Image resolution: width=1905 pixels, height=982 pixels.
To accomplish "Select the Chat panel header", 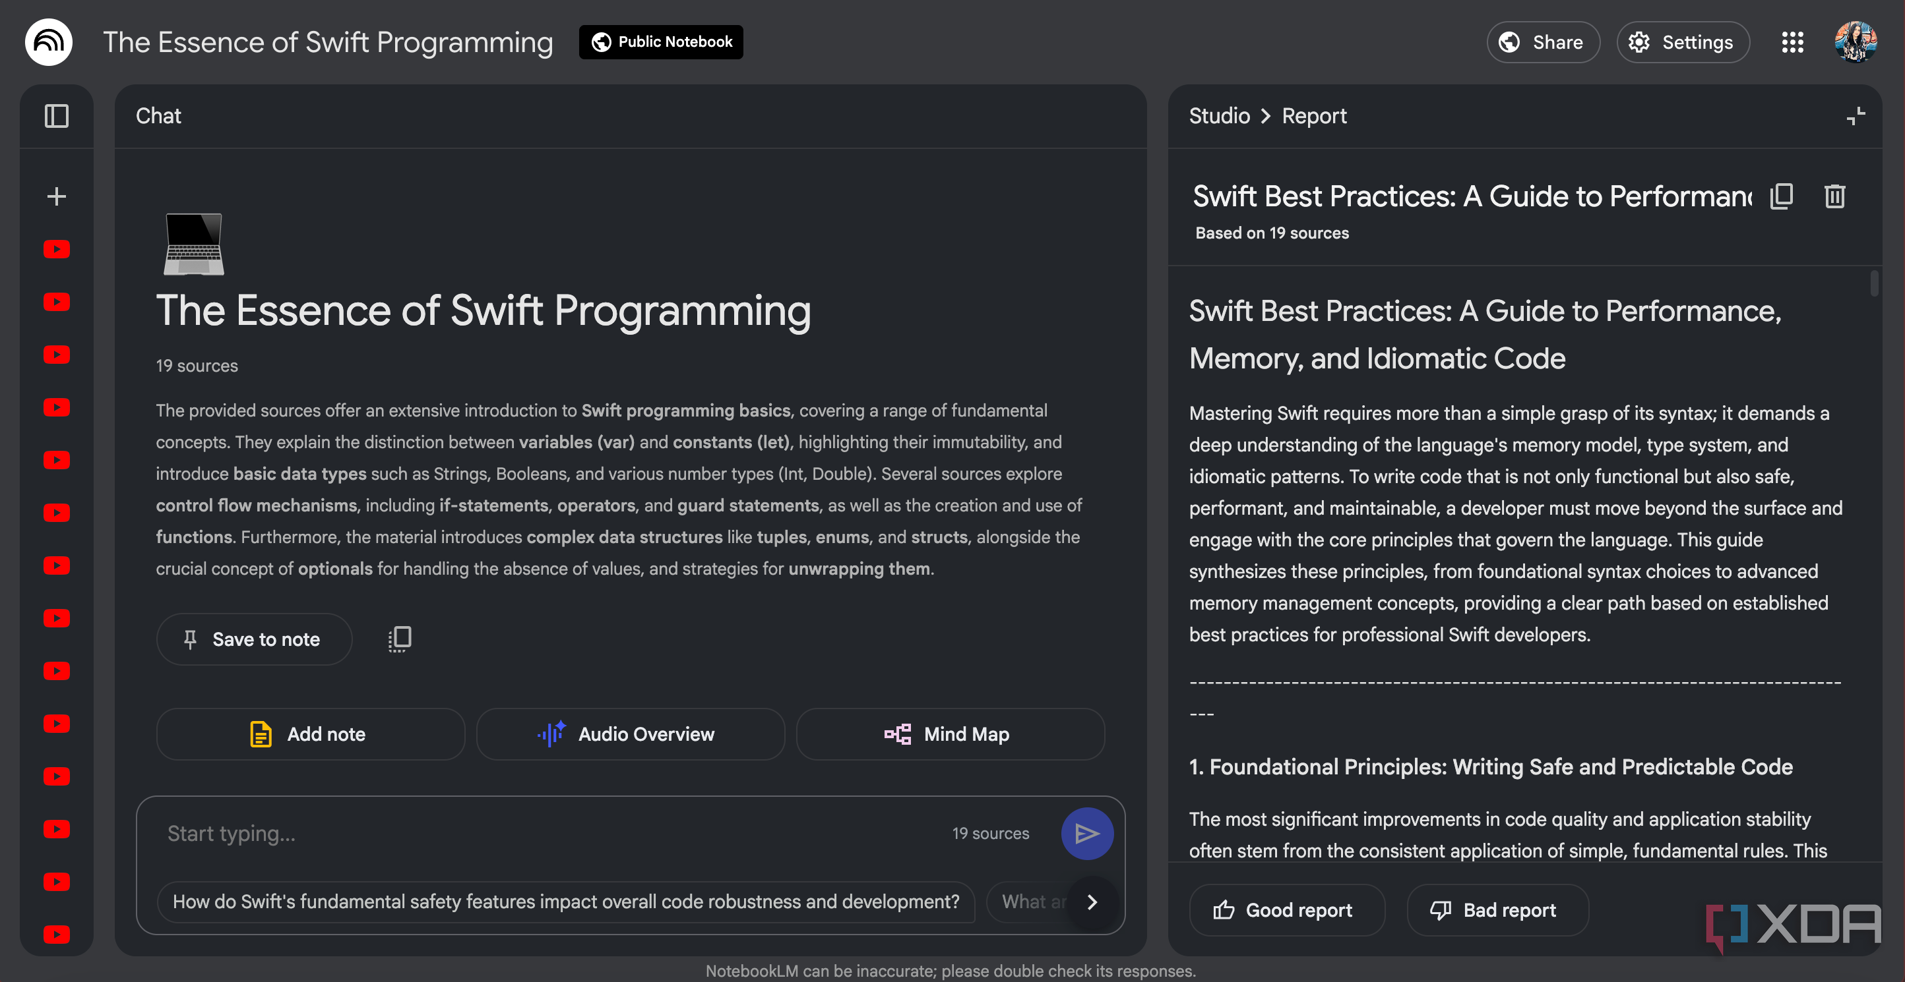I will point(158,116).
